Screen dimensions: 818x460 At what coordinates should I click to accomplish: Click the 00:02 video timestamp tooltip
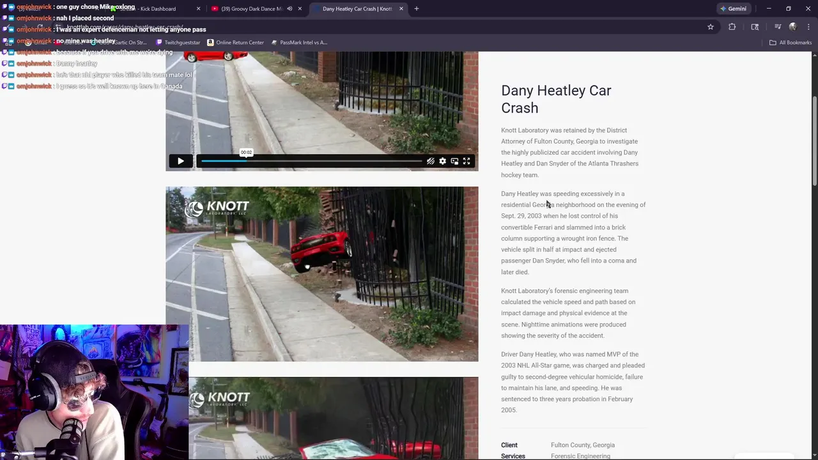point(246,153)
